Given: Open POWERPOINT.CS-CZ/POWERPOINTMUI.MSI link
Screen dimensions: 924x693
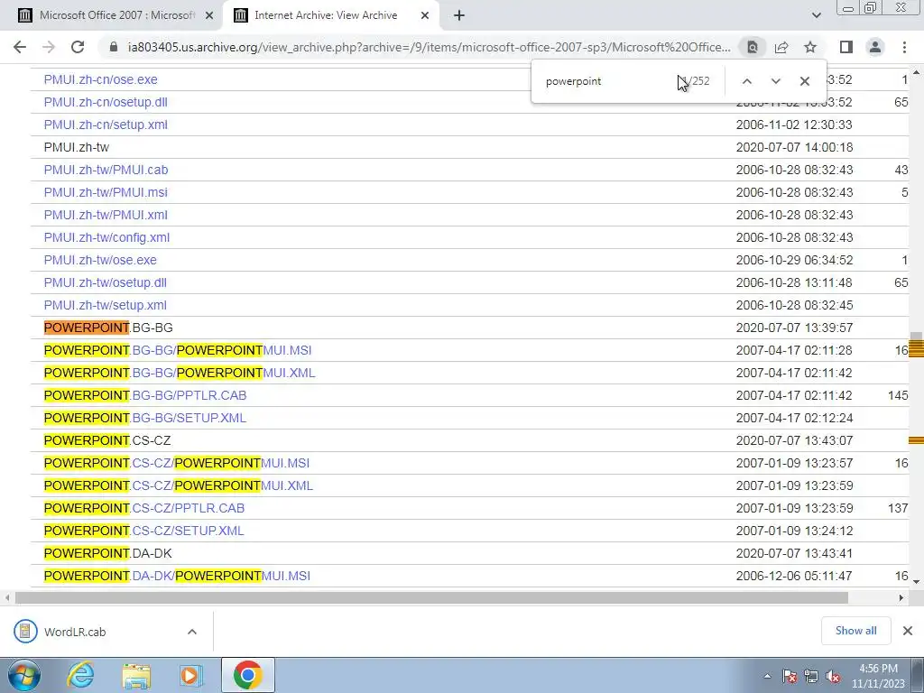Looking at the screenshot, I should point(177,463).
